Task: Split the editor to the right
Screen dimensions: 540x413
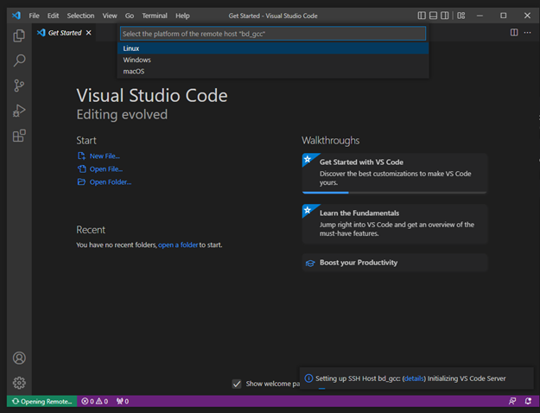Action: (514, 32)
